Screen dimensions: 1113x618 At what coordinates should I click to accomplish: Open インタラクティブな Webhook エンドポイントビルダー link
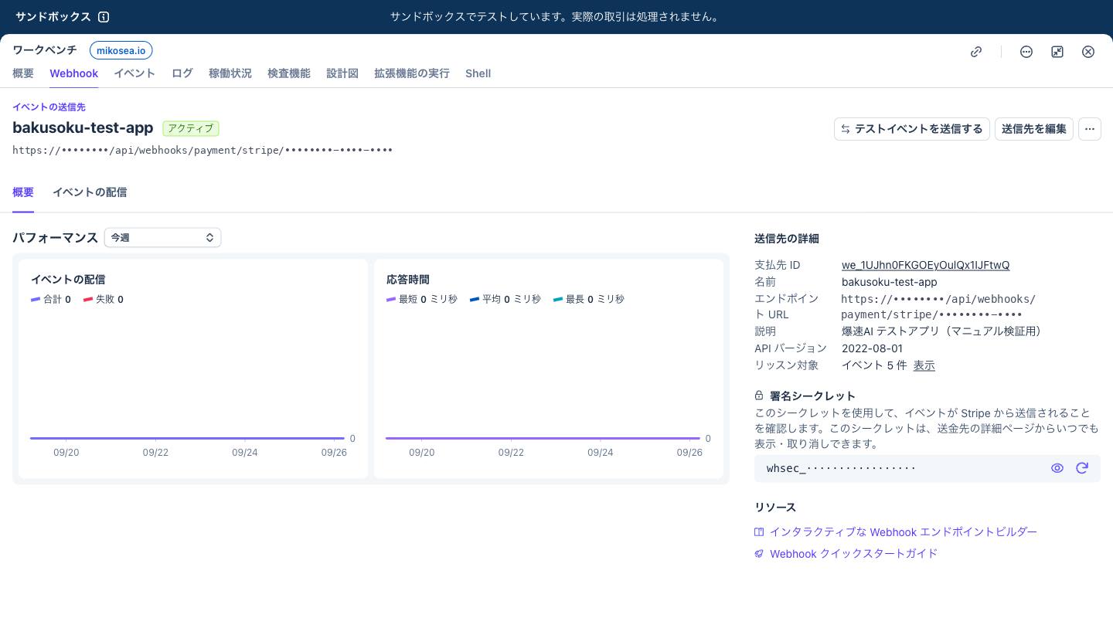tap(904, 532)
